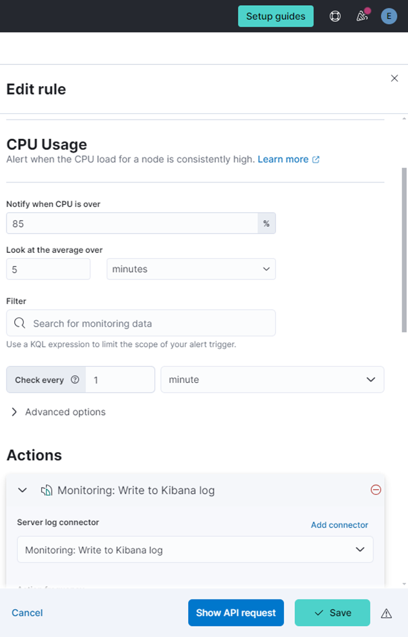
Task: Open the Server log connector dropdown
Action: coord(195,550)
